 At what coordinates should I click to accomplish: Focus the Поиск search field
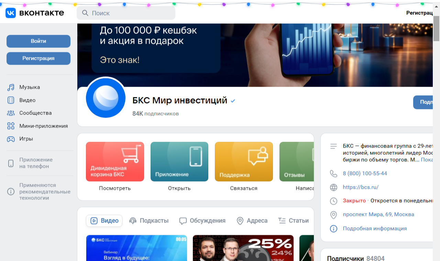[x=126, y=13]
